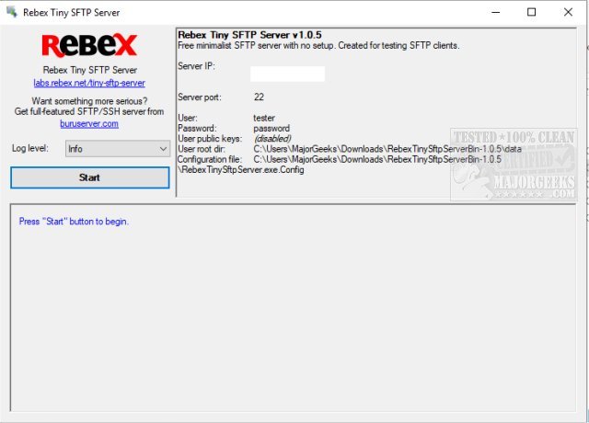589x423 pixels.
Task: Select the server port value 22
Action: [x=259, y=97]
